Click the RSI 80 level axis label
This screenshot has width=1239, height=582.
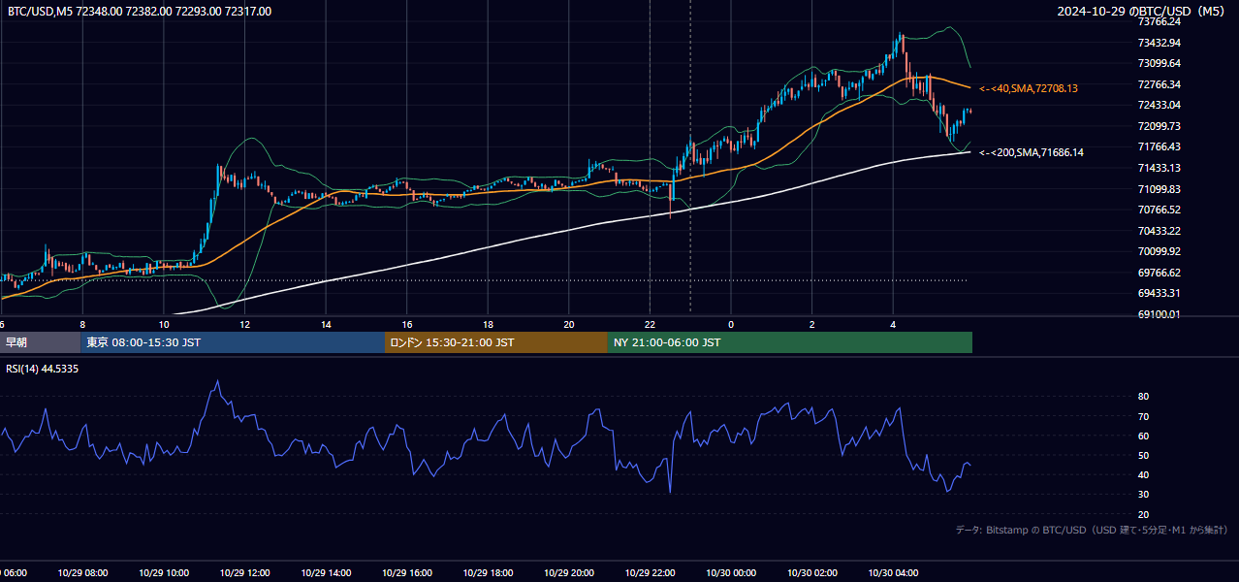pos(1143,397)
